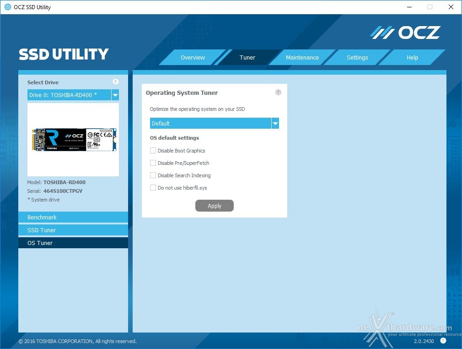
Task: Go to the Settings tab
Action: point(357,58)
